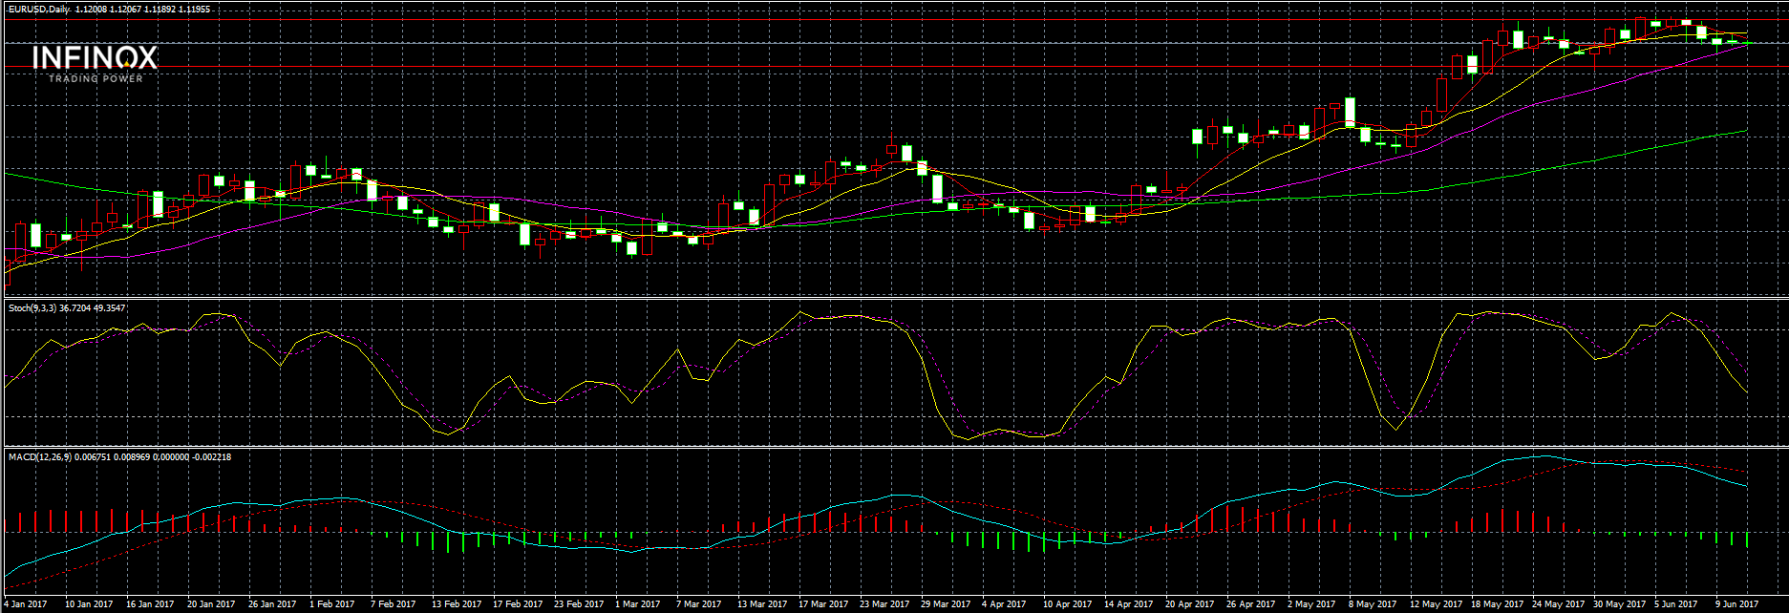This screenshot has height=613, width=1789.
Task: Click the 10 Apr 2017 date label
Action: [1067, 604]
